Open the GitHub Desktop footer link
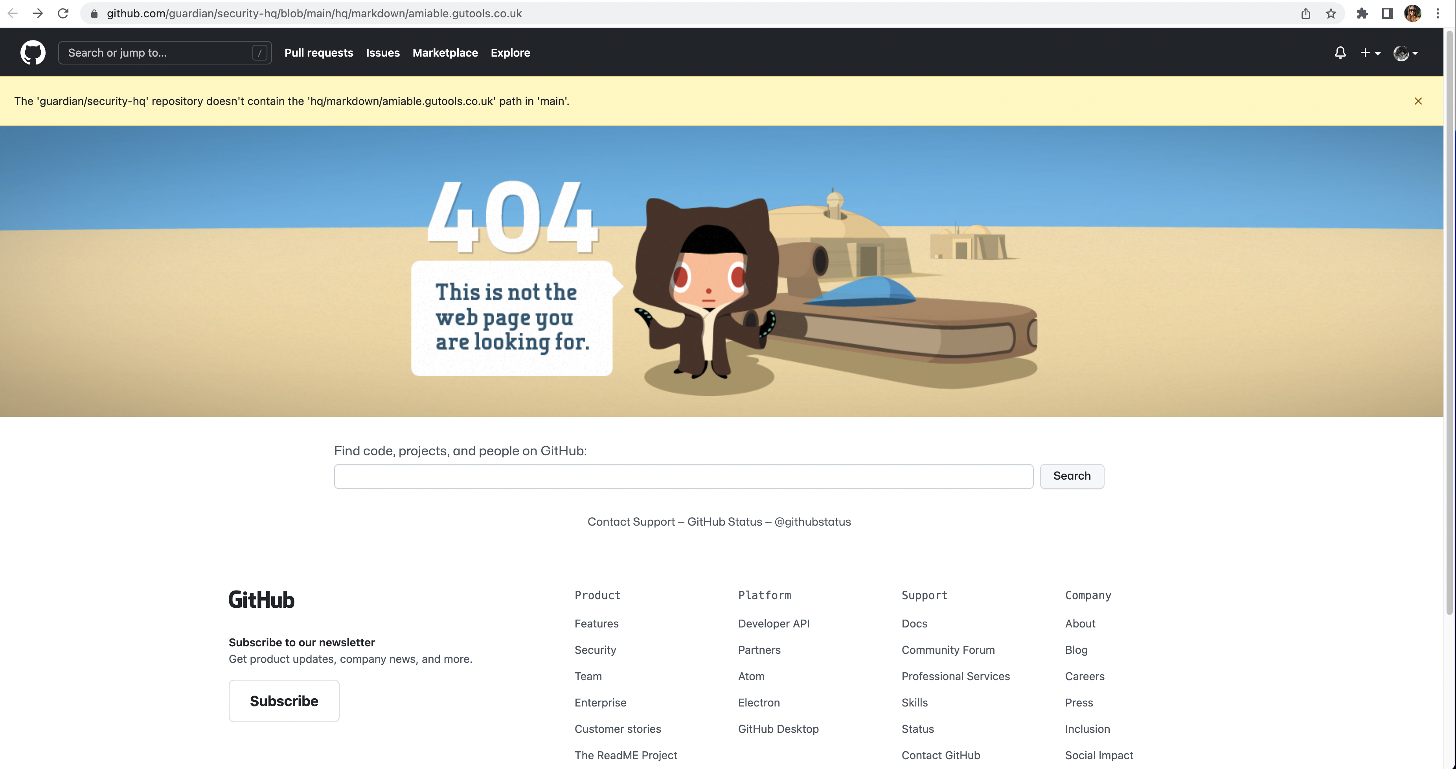 coord(778,729)
